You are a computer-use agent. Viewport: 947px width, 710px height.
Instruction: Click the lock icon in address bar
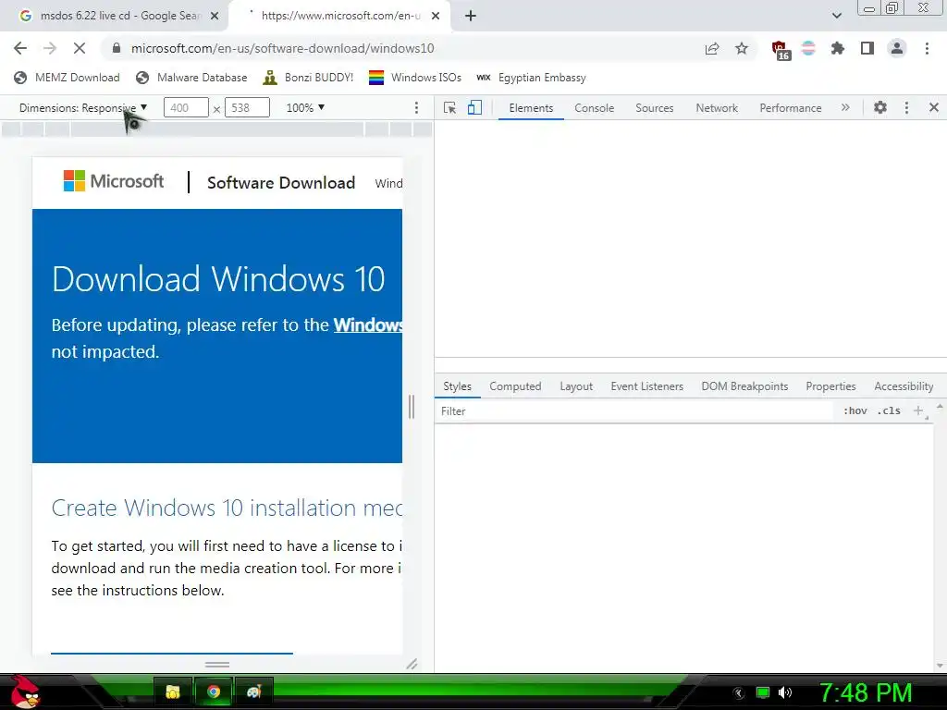coord(117,48)
